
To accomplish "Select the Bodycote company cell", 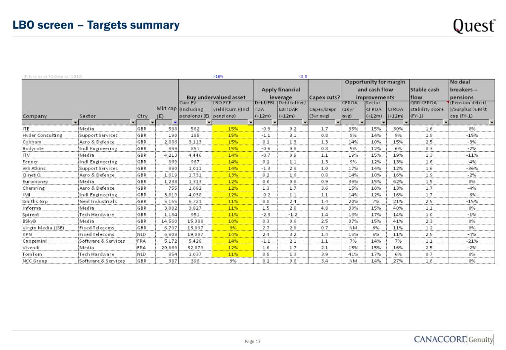I will point(50,148).
